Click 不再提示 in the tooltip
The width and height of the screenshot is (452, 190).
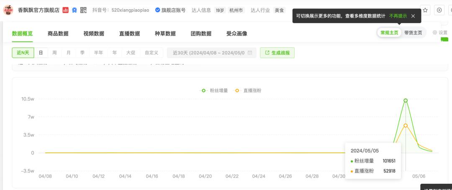click(398, 16)
